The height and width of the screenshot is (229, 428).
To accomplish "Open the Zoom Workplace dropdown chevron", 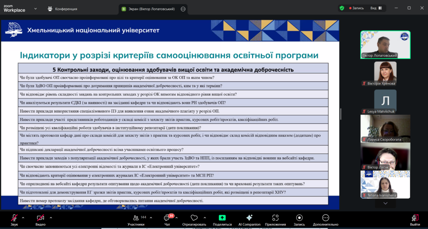I will pos(35,8).
